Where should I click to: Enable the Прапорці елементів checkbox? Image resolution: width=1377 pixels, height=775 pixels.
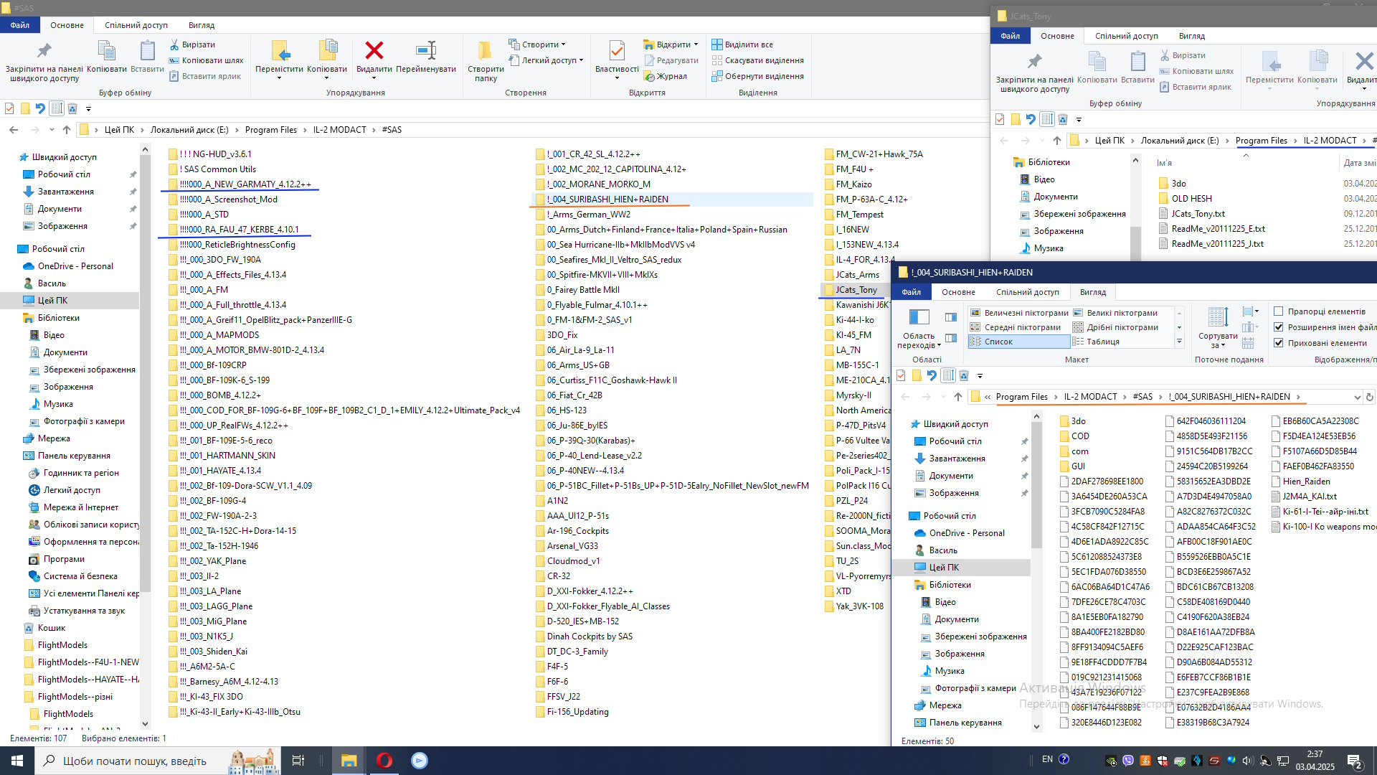(x=1278, y=311)
